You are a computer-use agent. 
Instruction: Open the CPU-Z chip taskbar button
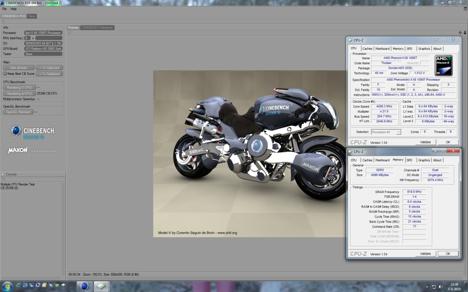[101, 287]
